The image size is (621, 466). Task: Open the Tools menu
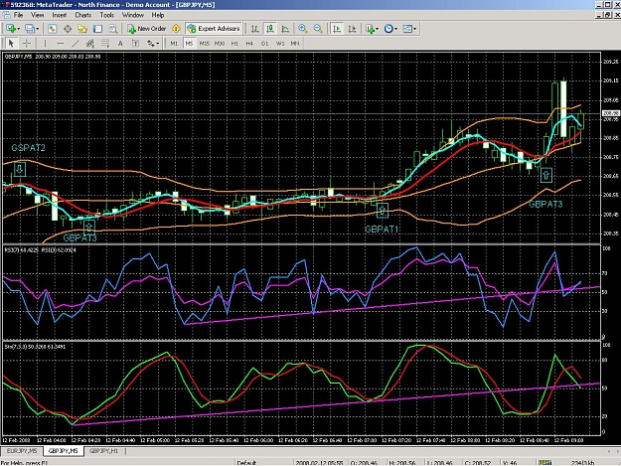[x=107, y=15]
